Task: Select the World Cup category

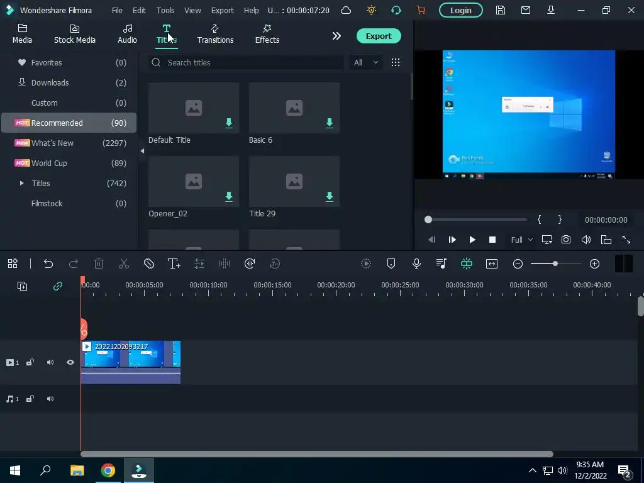Action: (x=69, y=163)
